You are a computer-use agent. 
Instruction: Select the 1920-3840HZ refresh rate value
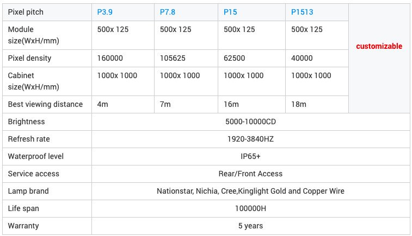pyautogui.click(x=250, y=139)
